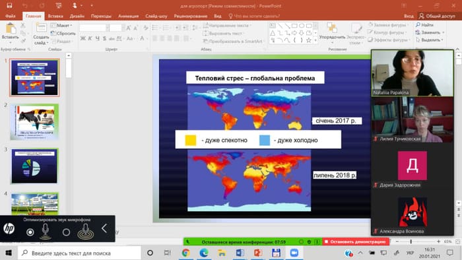Select slide 3 thumbnail with the pie chart
The image size is (462, 260).
pyautogui.click(x=34, y=166)
